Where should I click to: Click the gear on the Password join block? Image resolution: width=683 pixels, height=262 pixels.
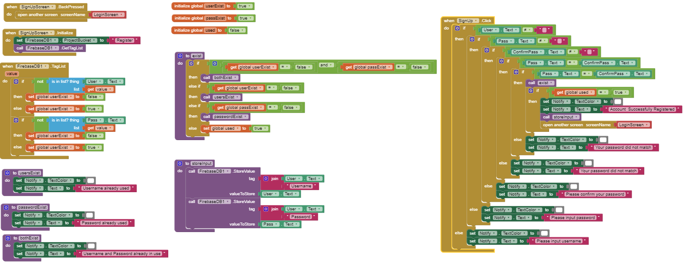(x=266, y=209)
